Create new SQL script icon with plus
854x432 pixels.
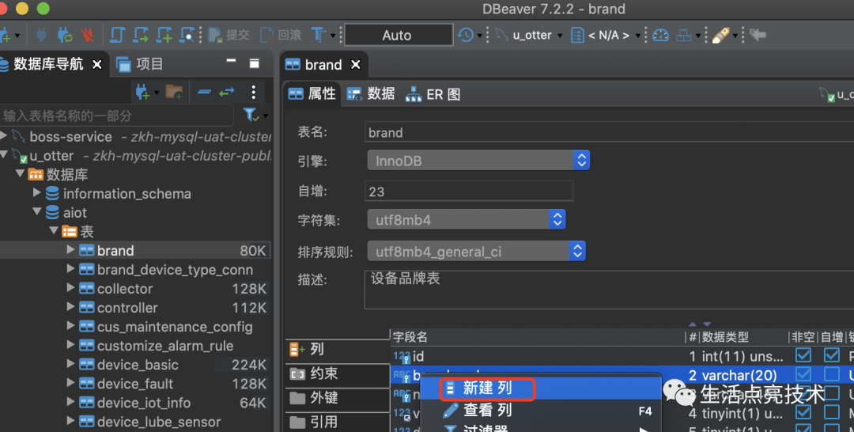[x=164, y=35]
